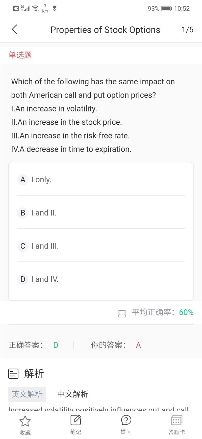Tap the analysis document icon
Viewport: 202px width, 439px height.
[13, 374]
